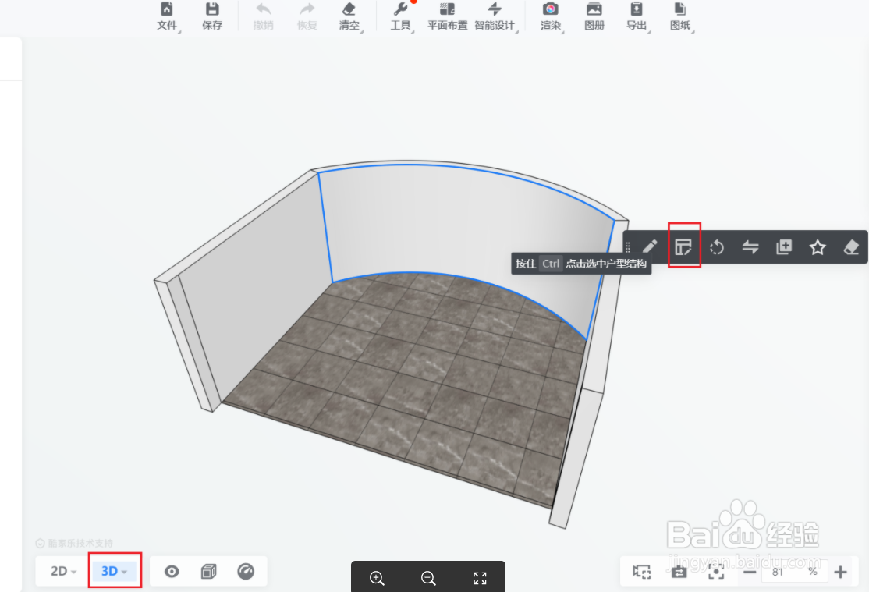This screenshot has width=869, height=592.
Task: Open 平面布置 floor layout
Action: 447,16
